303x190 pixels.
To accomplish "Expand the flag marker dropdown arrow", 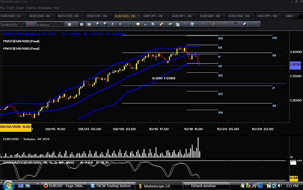I will pyautogui.click(x=125, y=24).
